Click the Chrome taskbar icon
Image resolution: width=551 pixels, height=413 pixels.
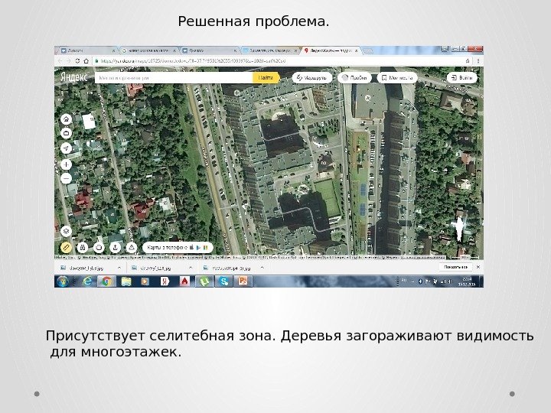click(x=107, y=281)
